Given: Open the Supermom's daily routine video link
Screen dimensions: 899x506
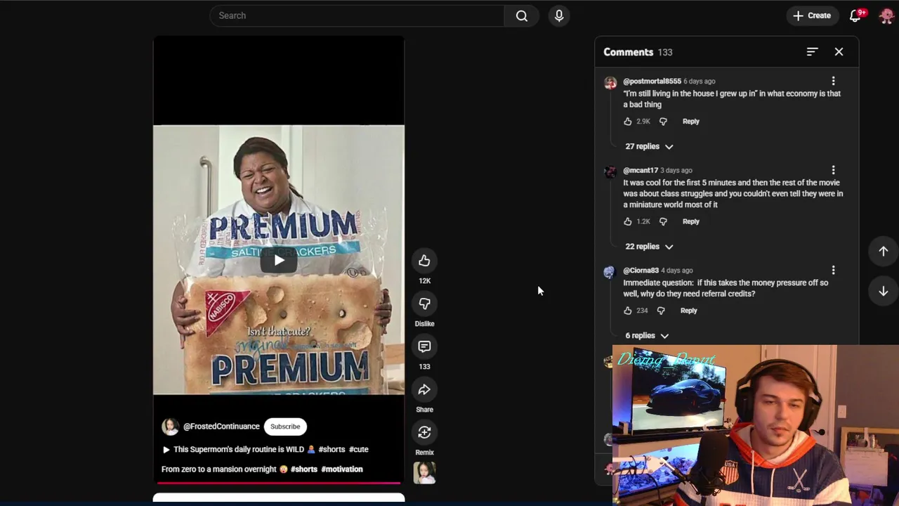Looking at the screenshot, I should 265,450.
